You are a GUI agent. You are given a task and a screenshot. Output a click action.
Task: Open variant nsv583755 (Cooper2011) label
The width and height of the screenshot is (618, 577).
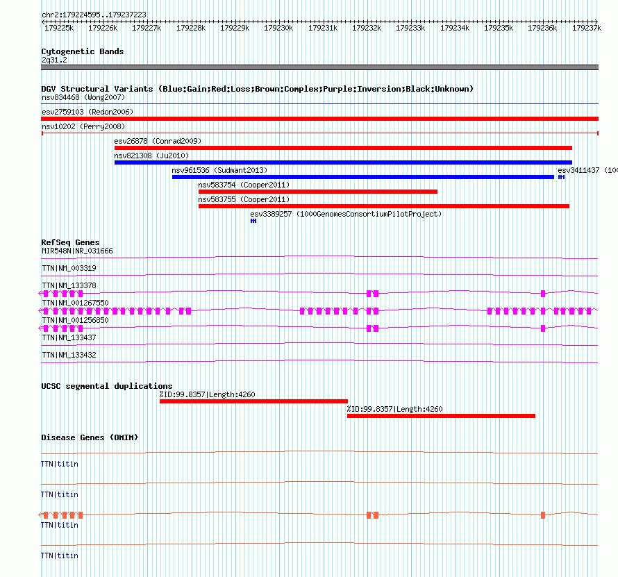244,199
